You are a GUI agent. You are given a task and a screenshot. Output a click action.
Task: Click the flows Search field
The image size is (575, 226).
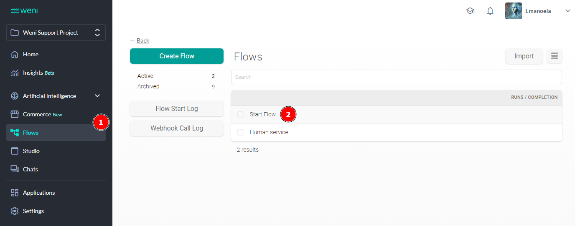pyautogui.click(x=396, y=77)
